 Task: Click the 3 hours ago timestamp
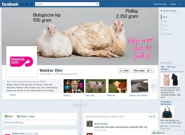click(100, 130)
